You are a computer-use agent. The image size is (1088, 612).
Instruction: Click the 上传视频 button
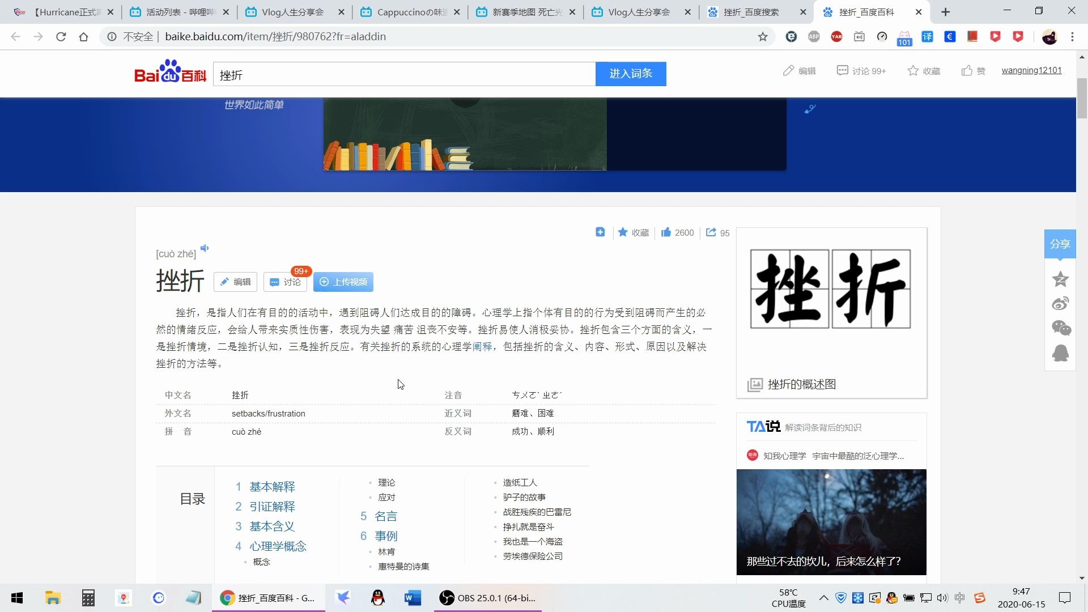coord(343,282)
